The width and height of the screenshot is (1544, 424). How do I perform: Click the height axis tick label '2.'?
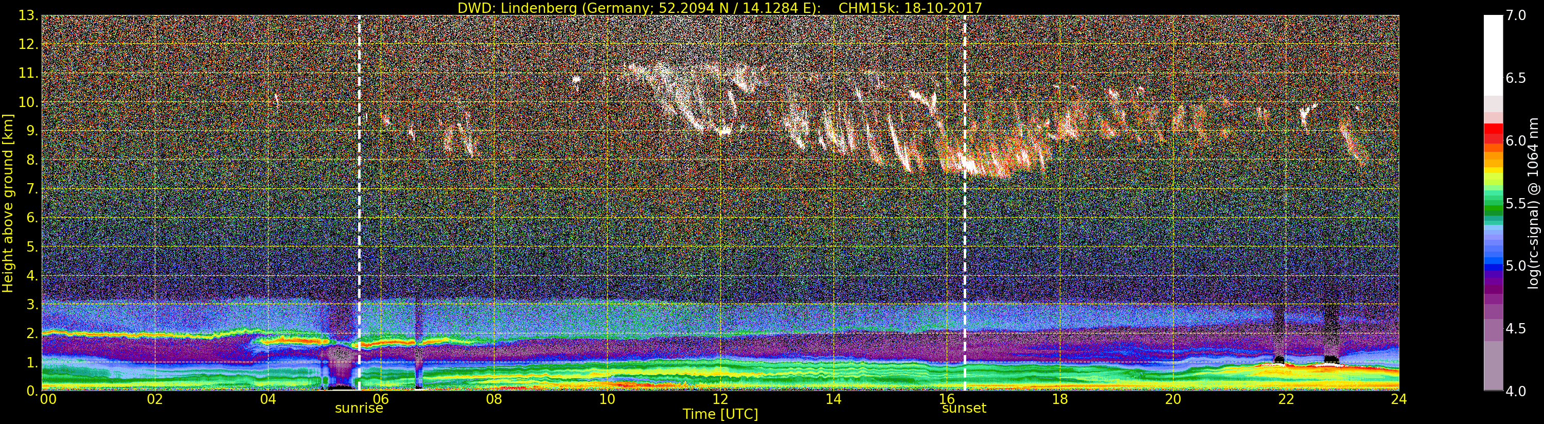coord(32,333)
